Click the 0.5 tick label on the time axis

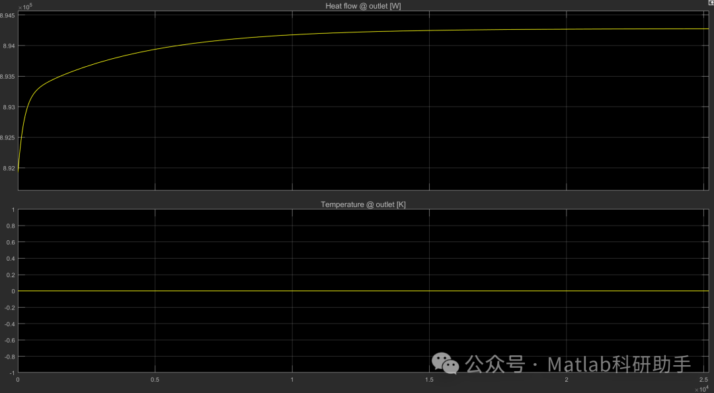coord(155,379)
